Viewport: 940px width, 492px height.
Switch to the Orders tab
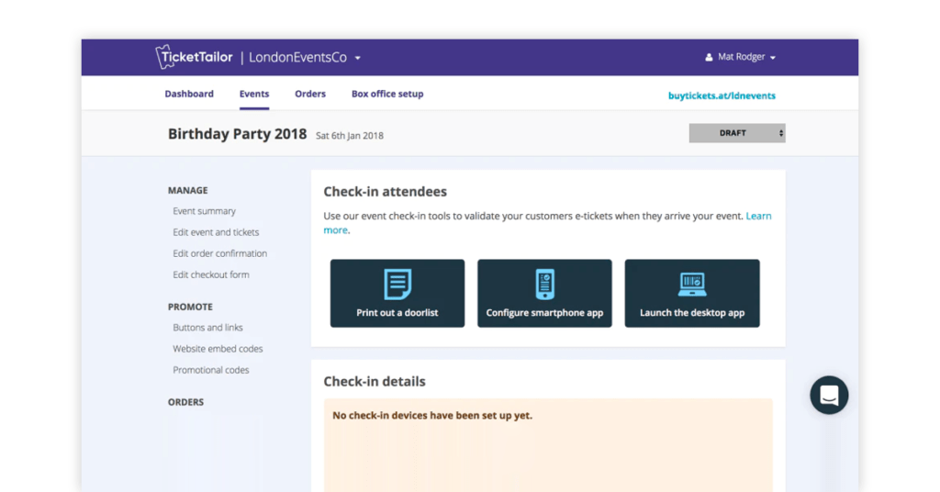(x=310, y=94)
